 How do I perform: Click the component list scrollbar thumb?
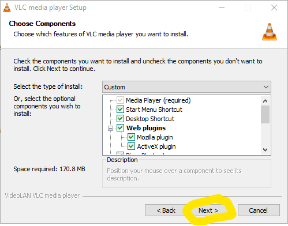(265, 114)
